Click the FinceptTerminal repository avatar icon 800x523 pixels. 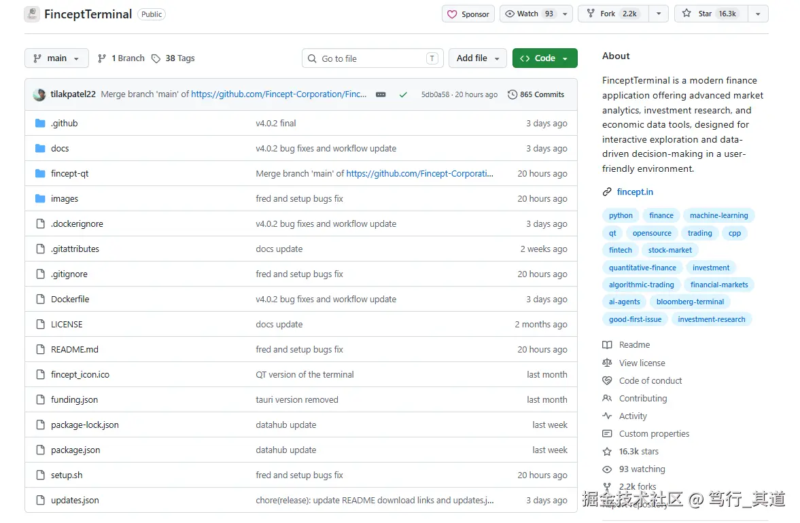pos(32,14)
